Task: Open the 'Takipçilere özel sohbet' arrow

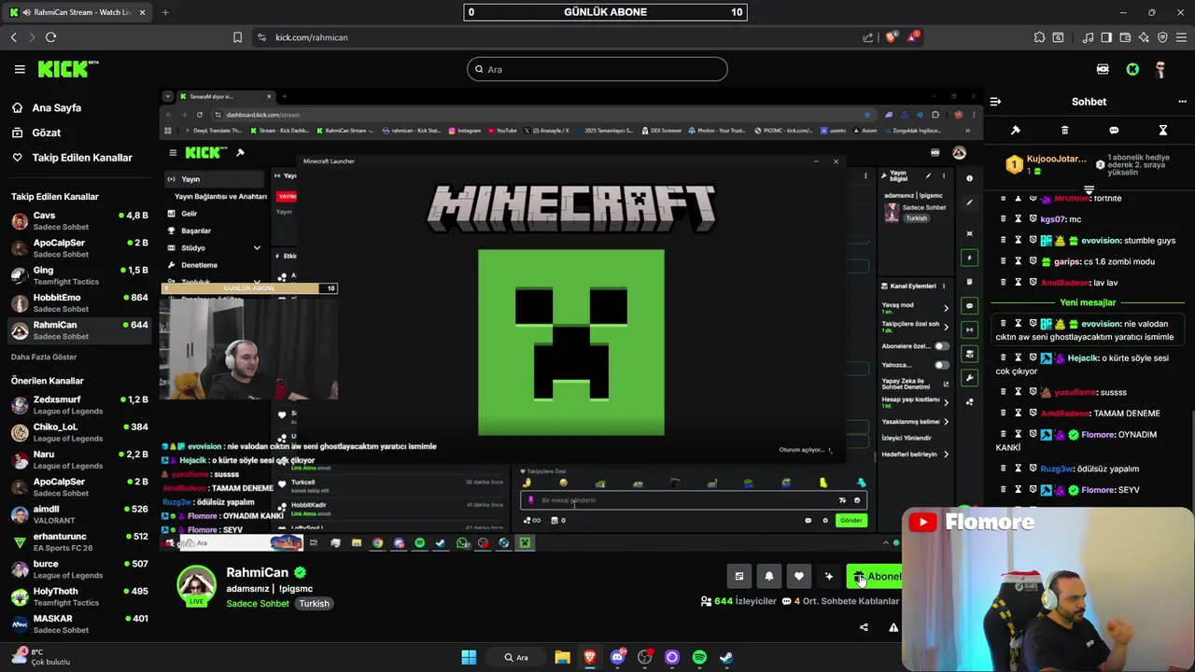Action: (x=946, y=328)
